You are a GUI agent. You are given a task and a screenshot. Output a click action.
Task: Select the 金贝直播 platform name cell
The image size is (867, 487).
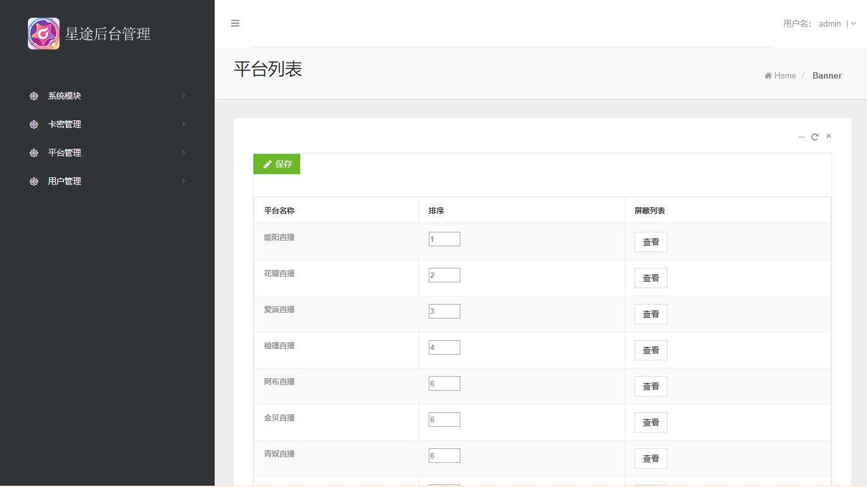(337, 422)
